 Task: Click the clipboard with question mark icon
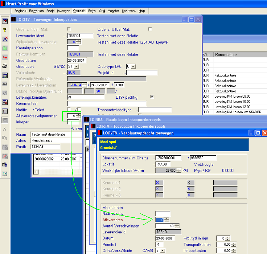coord(5,165)
